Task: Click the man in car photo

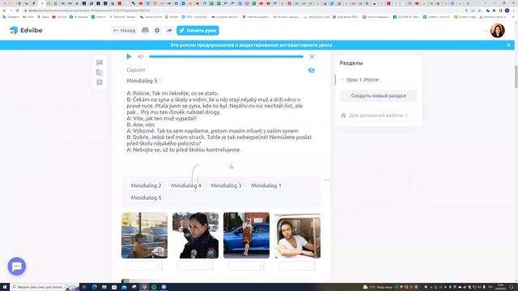Action: tap(297, 235)
